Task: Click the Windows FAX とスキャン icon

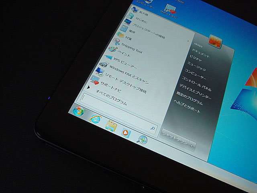Action: [x=104, y=64]
